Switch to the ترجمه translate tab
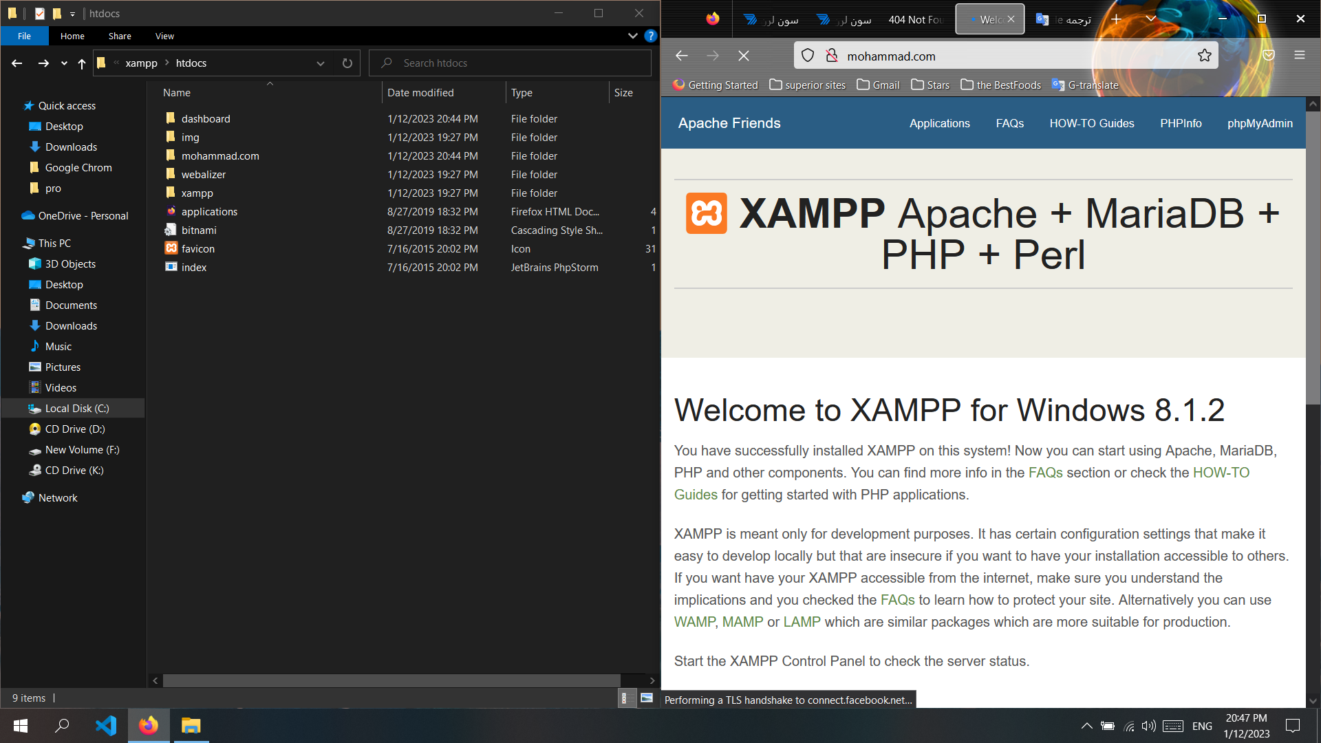This screenshot has height=743, width=1321. pos(1064,19)
